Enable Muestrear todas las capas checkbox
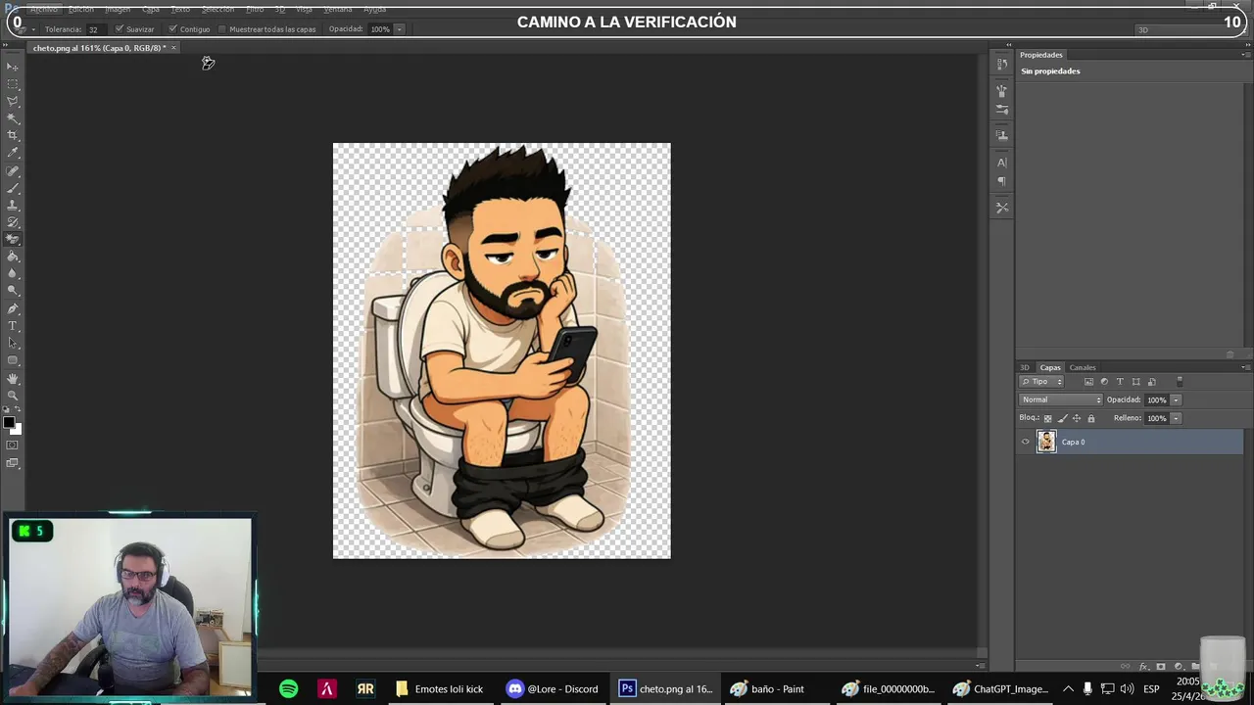 coord(222,29)
